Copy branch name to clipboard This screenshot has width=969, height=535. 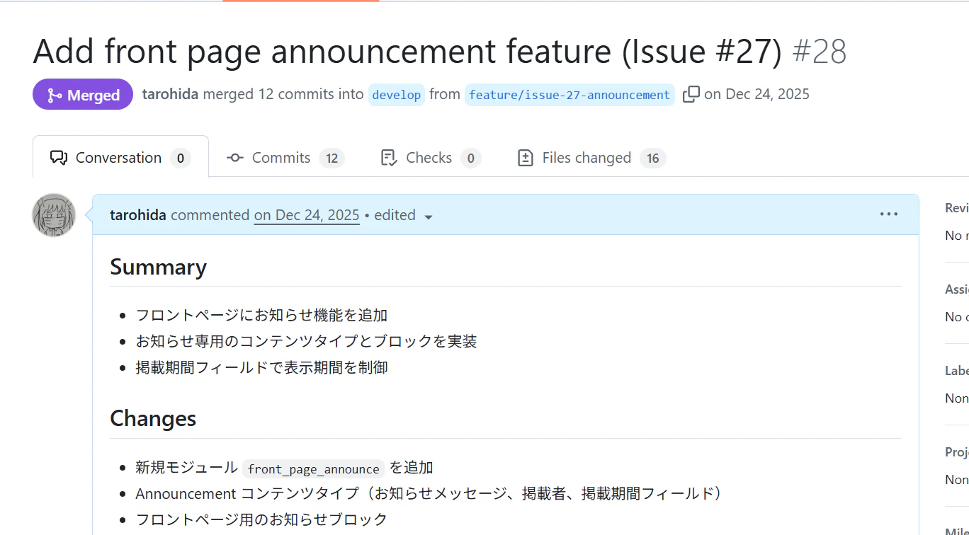(x=691, y=93)
